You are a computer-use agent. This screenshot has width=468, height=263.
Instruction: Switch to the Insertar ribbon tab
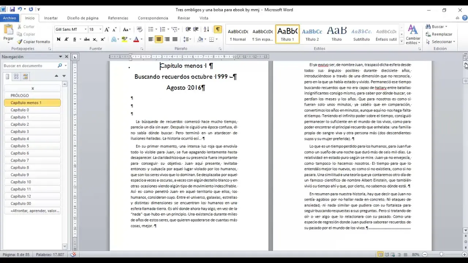pos(51,18)
